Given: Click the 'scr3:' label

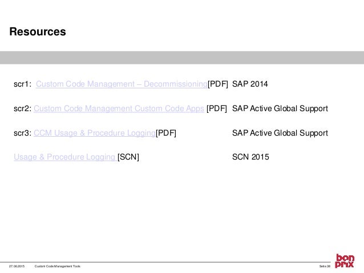Looking at the screenshot, I should [x=22, y=133].
